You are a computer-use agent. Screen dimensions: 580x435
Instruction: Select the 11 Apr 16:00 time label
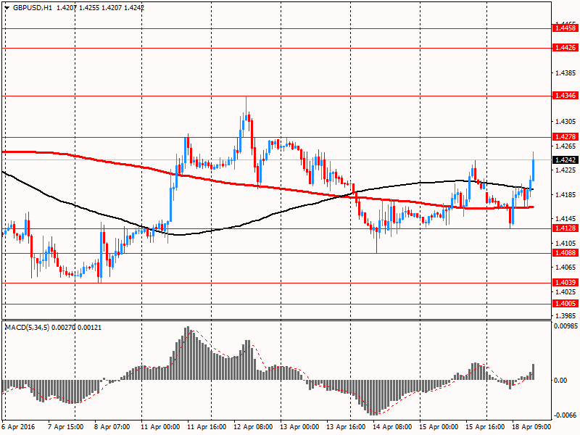pyautogui.click(x=207, y=427)
